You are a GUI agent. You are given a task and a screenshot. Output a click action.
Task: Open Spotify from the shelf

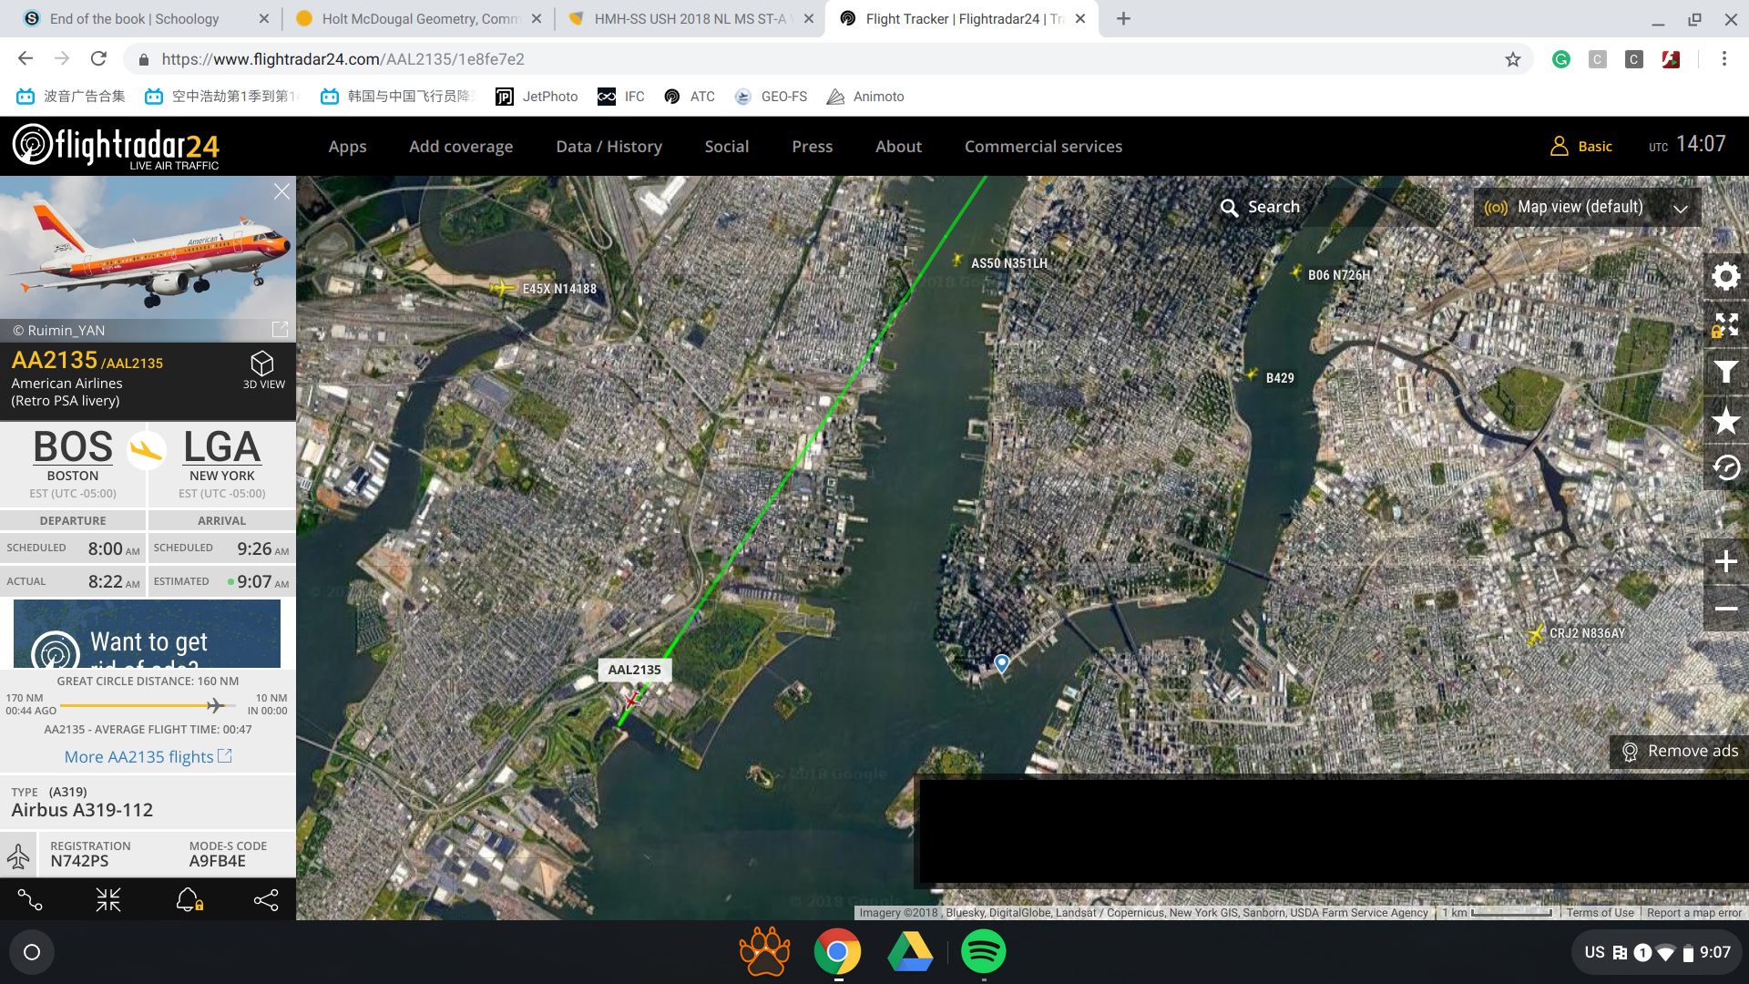coord(983,952)
